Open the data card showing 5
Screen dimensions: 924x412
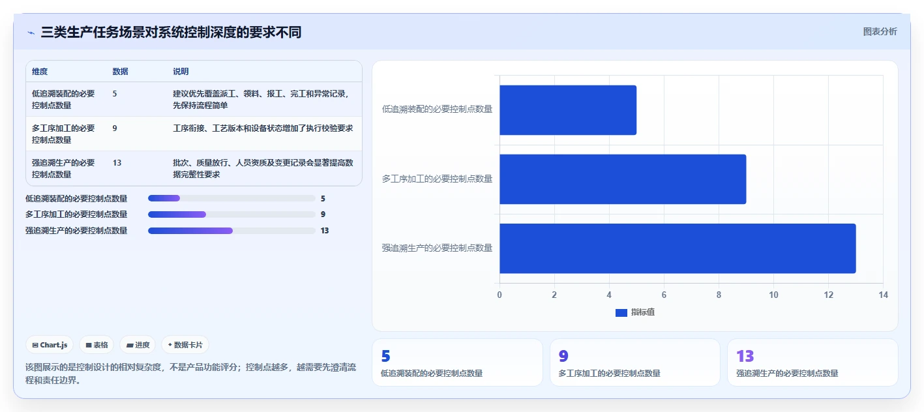click(457, 362)
